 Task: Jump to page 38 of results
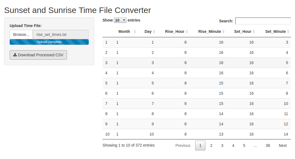tap(268, 145)
